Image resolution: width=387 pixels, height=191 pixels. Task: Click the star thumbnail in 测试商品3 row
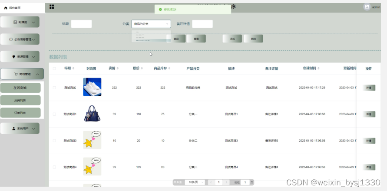pyautogui.click(x=93, y=140)
